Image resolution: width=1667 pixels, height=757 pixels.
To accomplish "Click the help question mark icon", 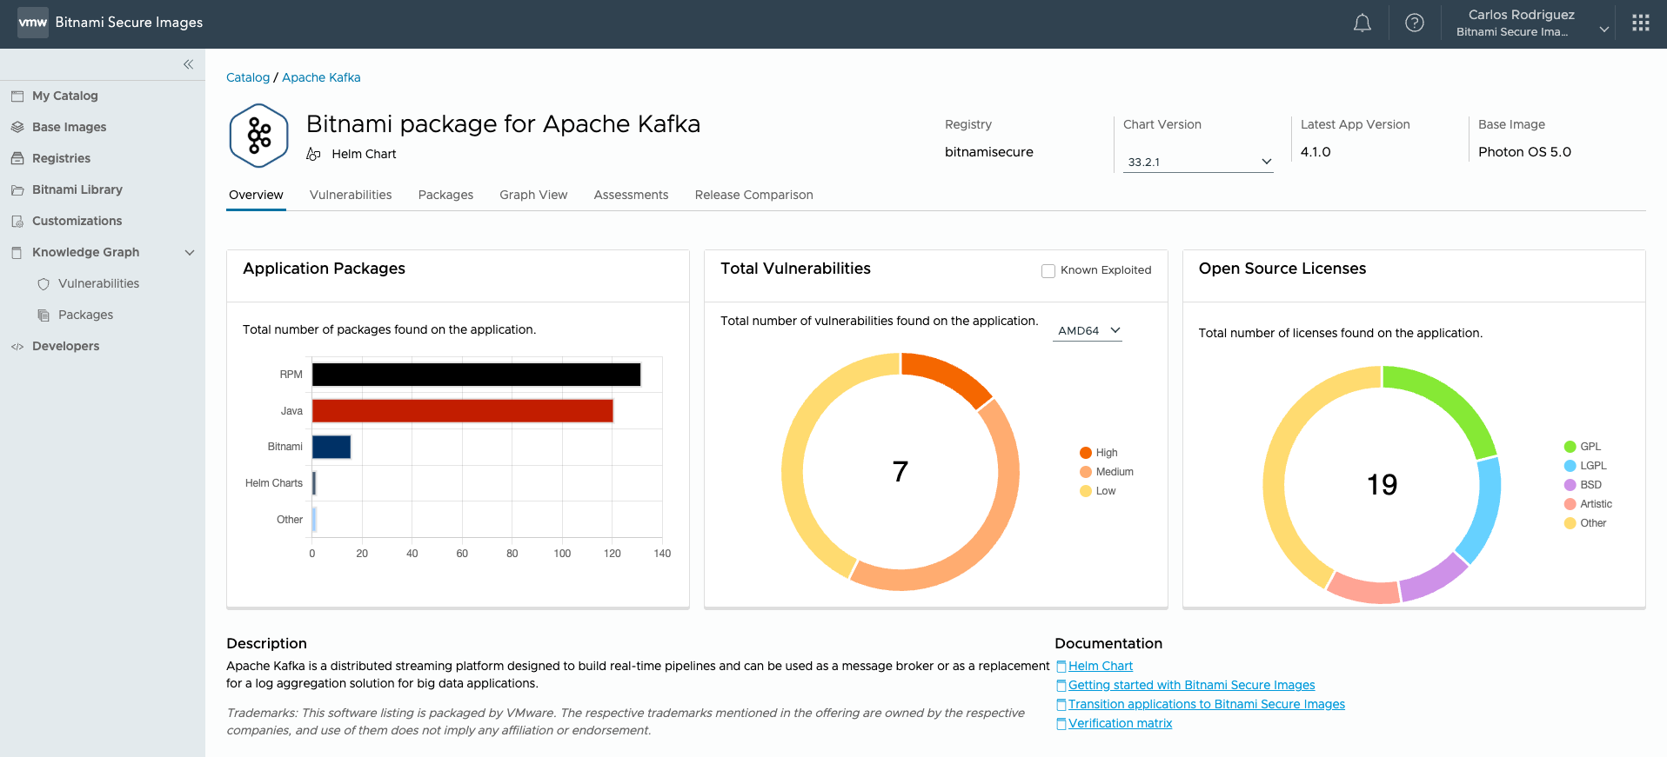I will [x=1415, y=23].
